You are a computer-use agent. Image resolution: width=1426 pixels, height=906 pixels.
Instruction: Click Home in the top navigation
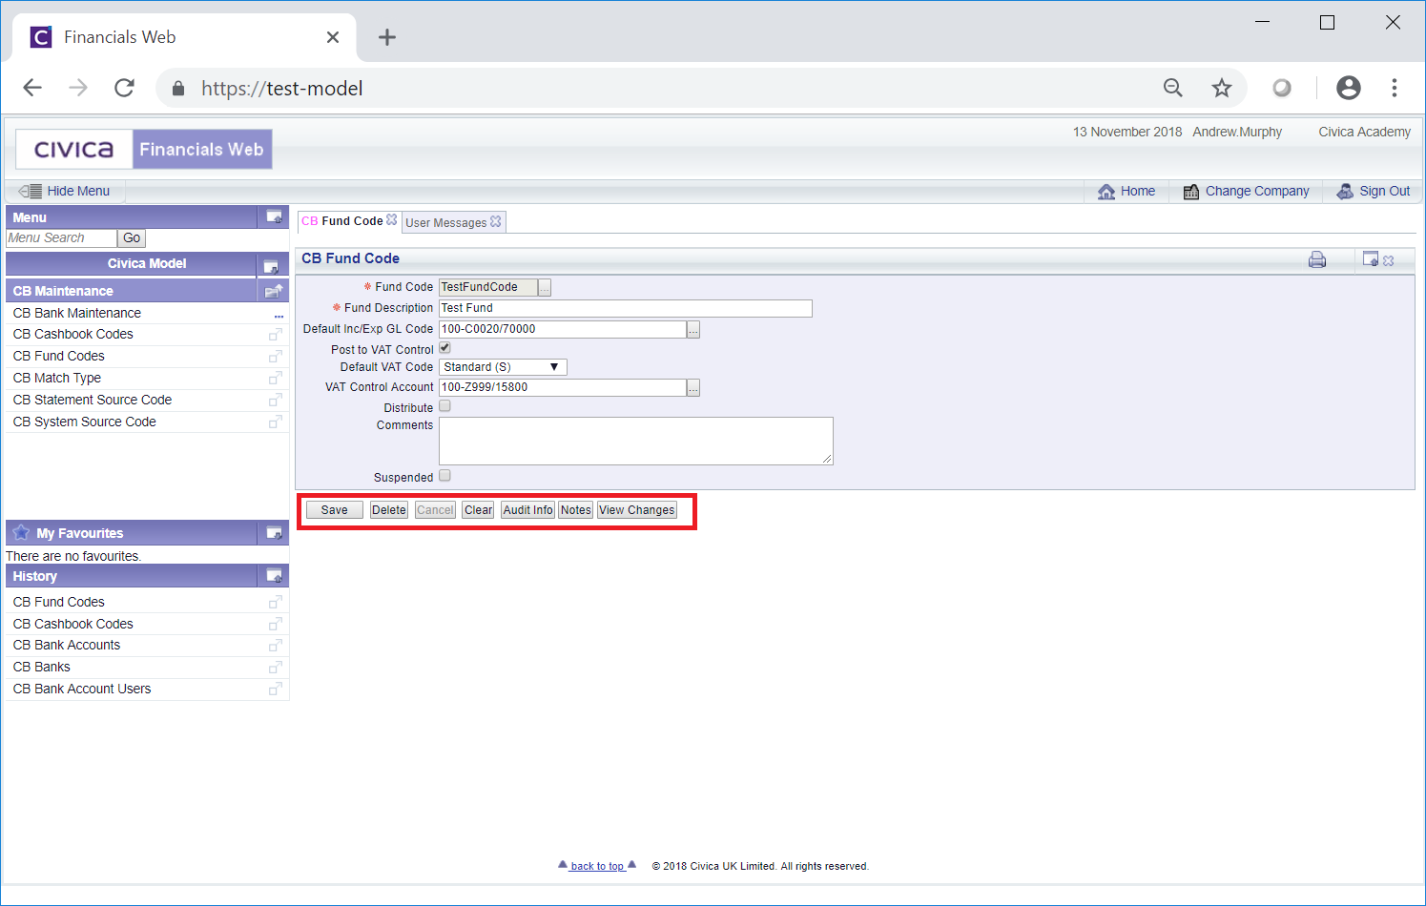click(x=1126, y=192)
